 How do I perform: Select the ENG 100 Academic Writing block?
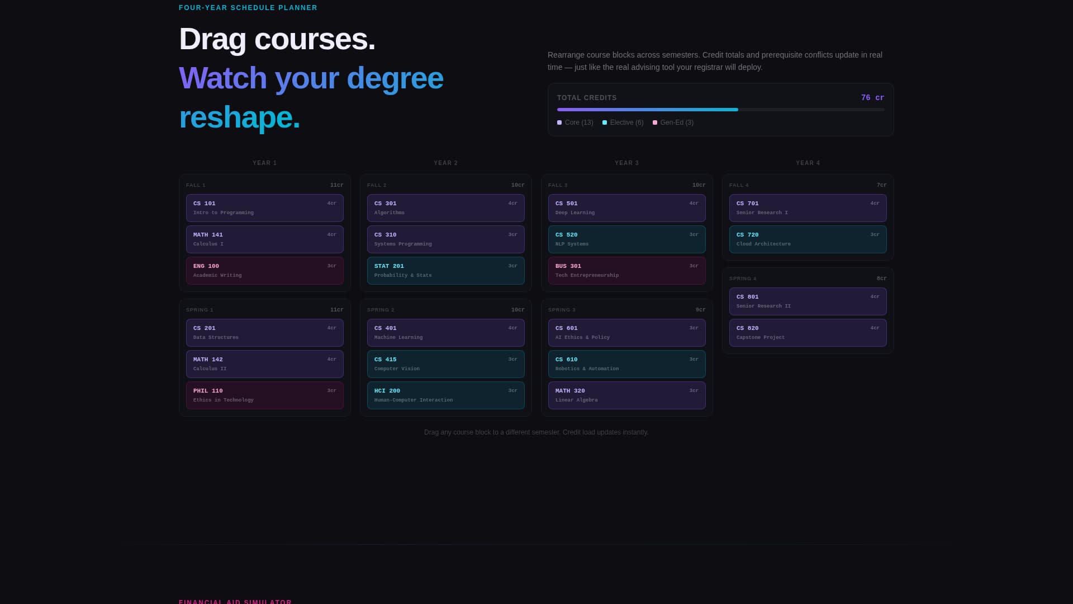[264, 271]
